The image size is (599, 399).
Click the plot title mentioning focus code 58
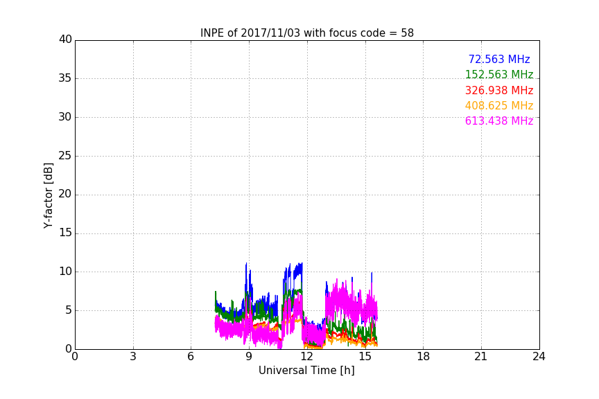306,33
